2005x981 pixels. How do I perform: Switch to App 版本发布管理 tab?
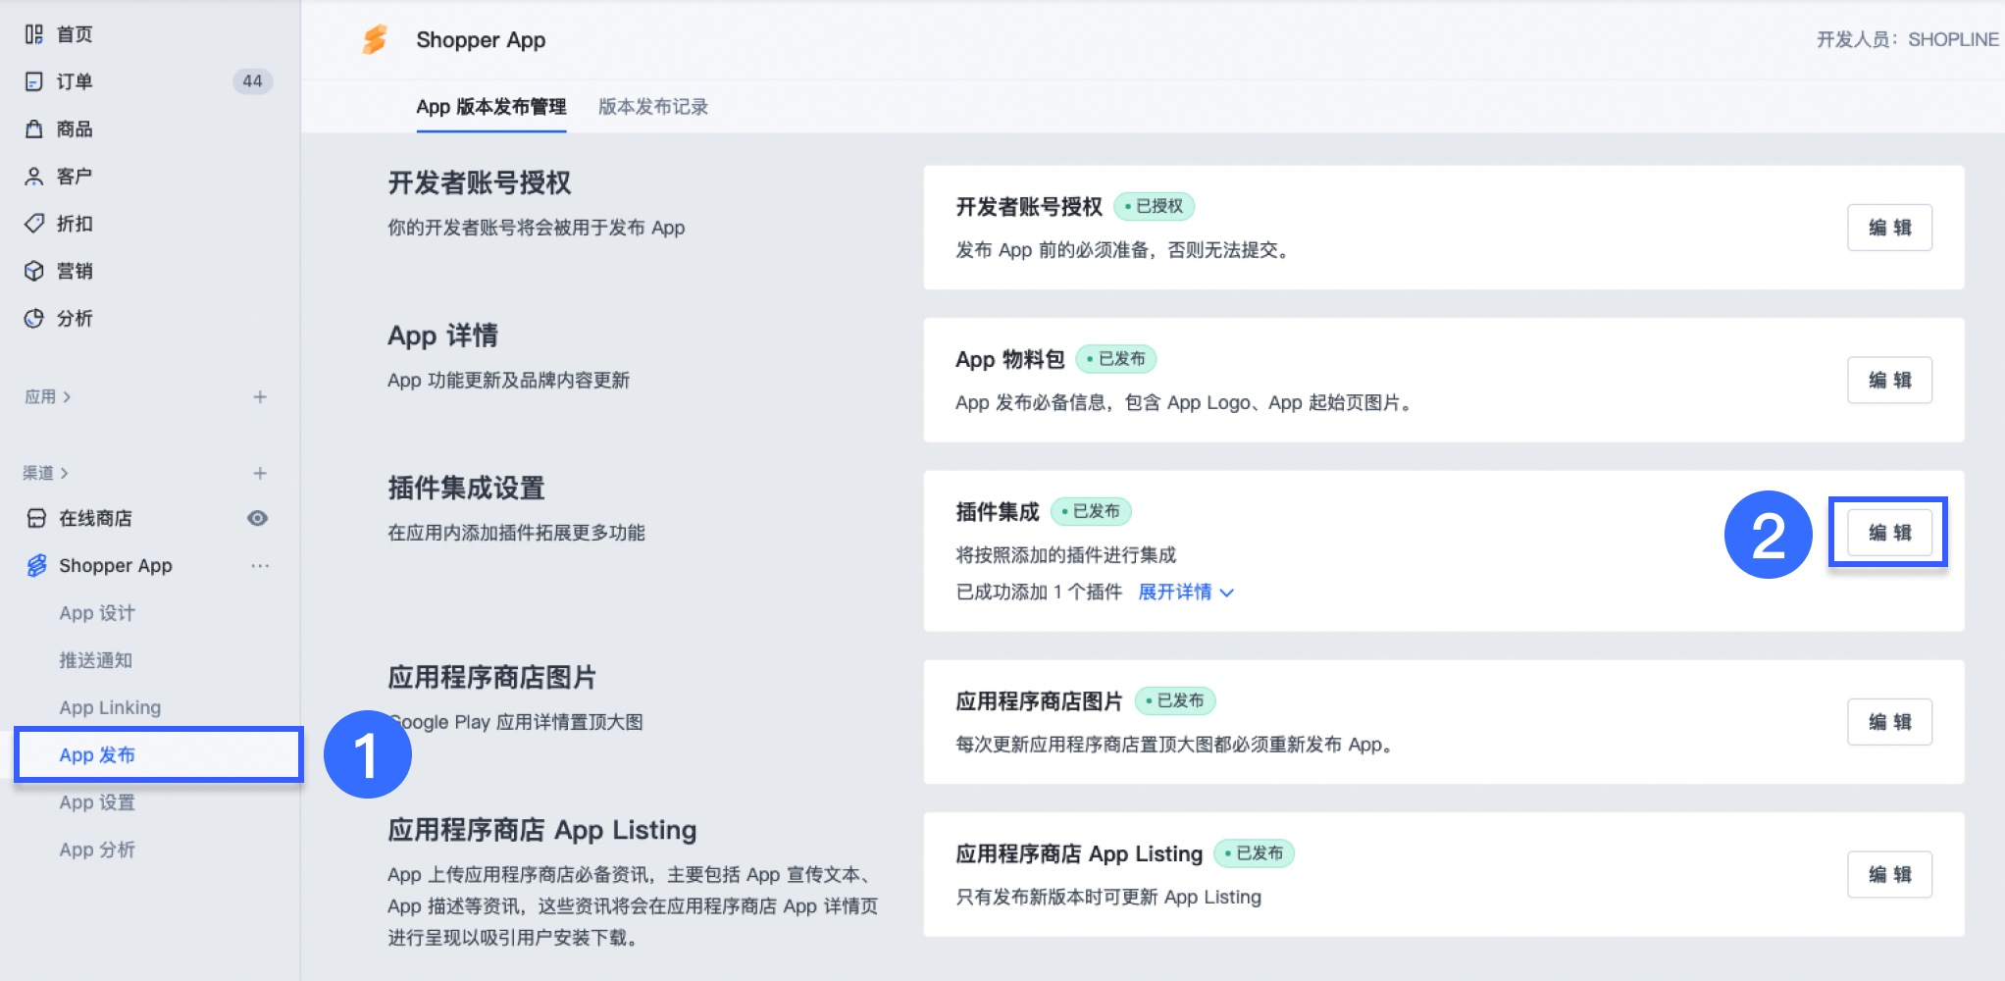(x=490, y=107)
